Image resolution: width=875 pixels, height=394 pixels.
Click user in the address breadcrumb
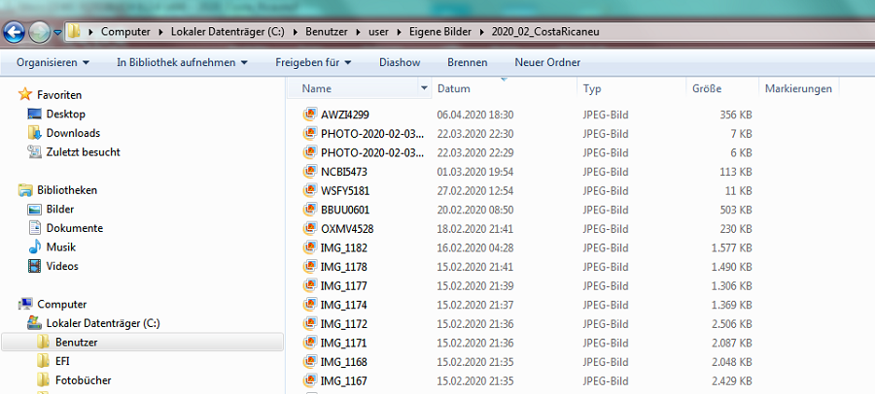coord(379,32)
